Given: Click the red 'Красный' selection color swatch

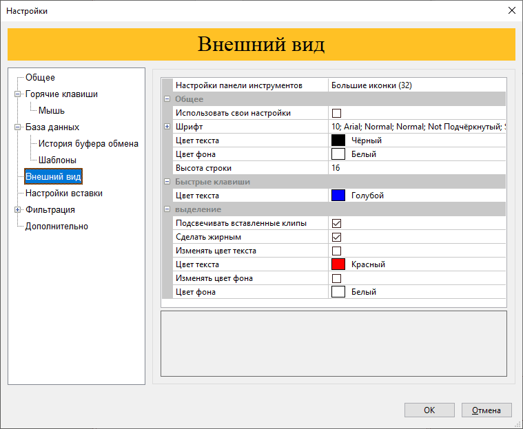Looking at the screenshot, I should (338, 264).
